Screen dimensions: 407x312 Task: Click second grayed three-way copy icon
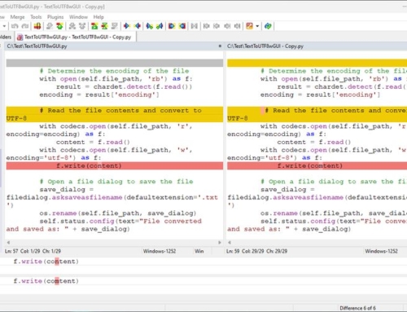point(217,26)
